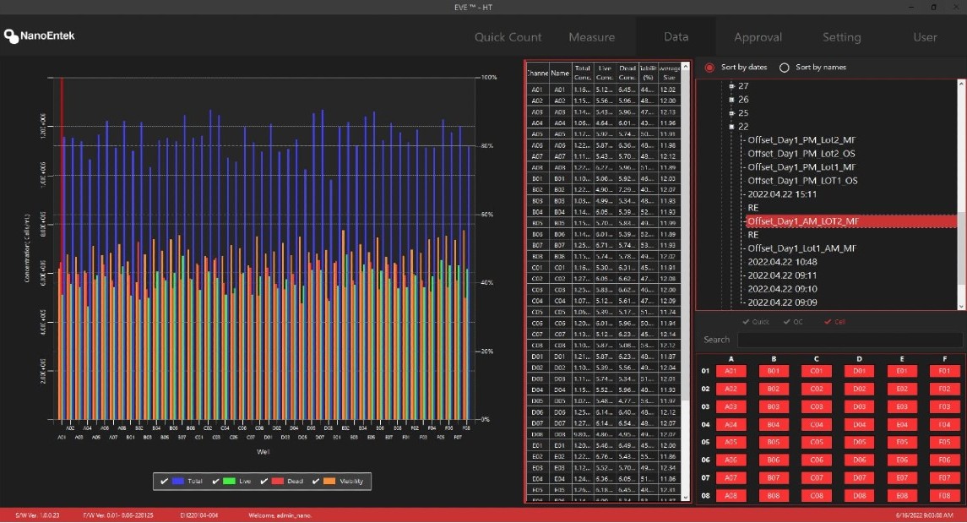
Task: Click the Live Conc. column header
Action: (605, 73)
